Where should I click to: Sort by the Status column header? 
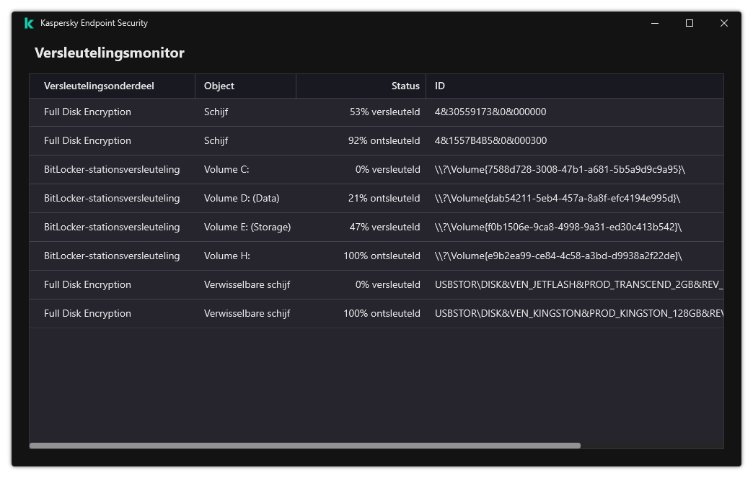click(x=405, y=86)
